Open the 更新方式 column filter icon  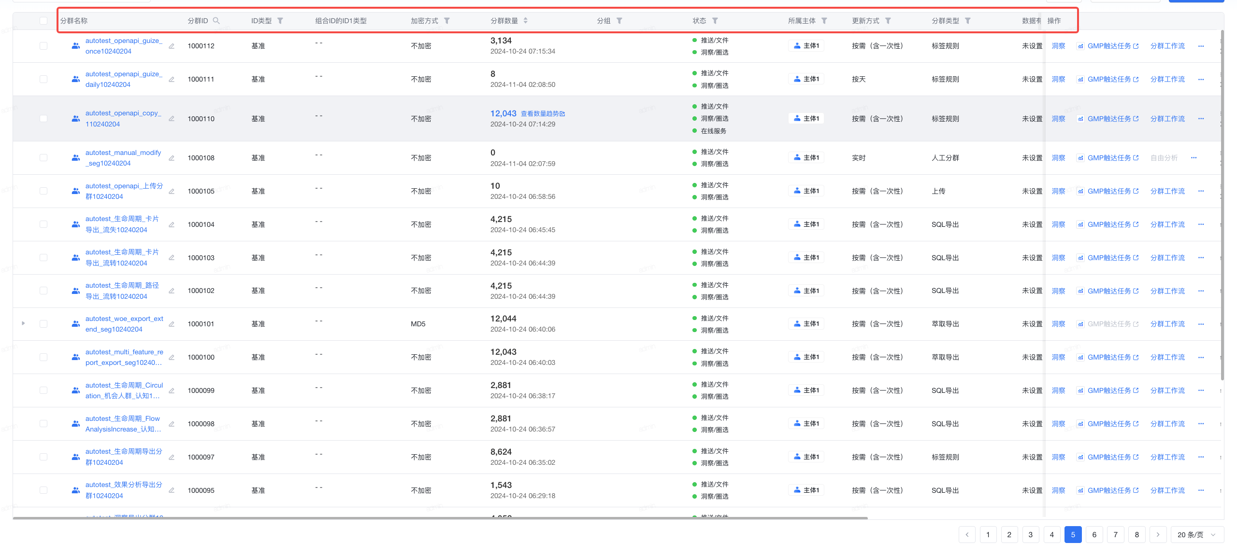click(x=888, y=21)
